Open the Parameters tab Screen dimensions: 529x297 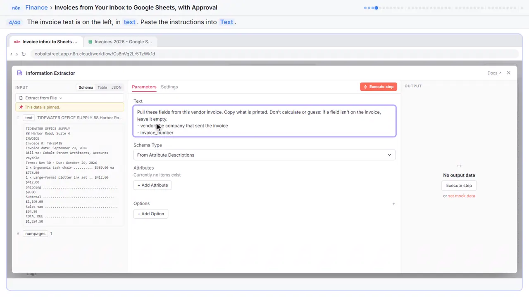(x=144, y=87)
